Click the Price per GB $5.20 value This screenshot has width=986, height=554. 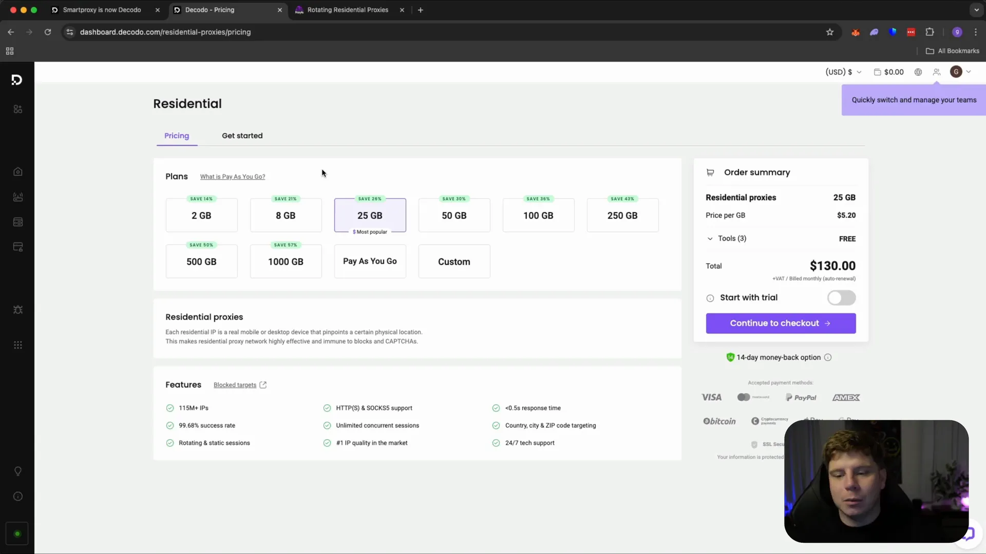pos(846,215)
